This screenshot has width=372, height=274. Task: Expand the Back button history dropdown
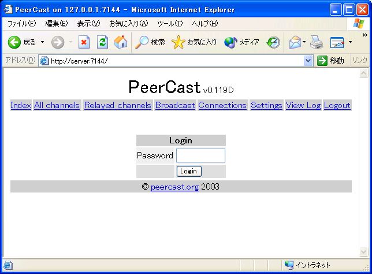(42, 42)
